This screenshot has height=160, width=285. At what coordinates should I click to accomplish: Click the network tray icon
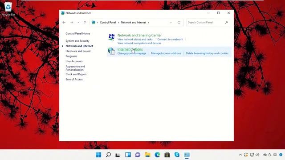click(x=252, y=155)
